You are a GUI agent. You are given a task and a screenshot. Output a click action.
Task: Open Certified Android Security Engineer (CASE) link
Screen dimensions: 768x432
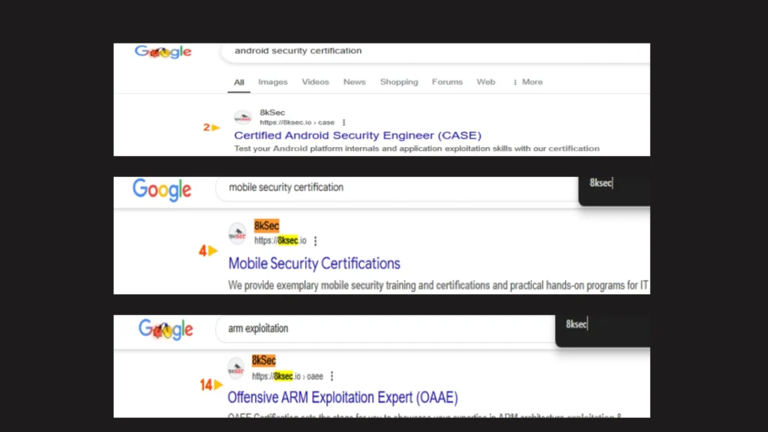pos(357,136)
